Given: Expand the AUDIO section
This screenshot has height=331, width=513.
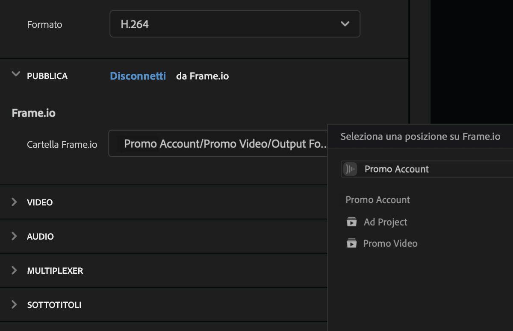Looking at the screenshot, I should click(14, 236).
